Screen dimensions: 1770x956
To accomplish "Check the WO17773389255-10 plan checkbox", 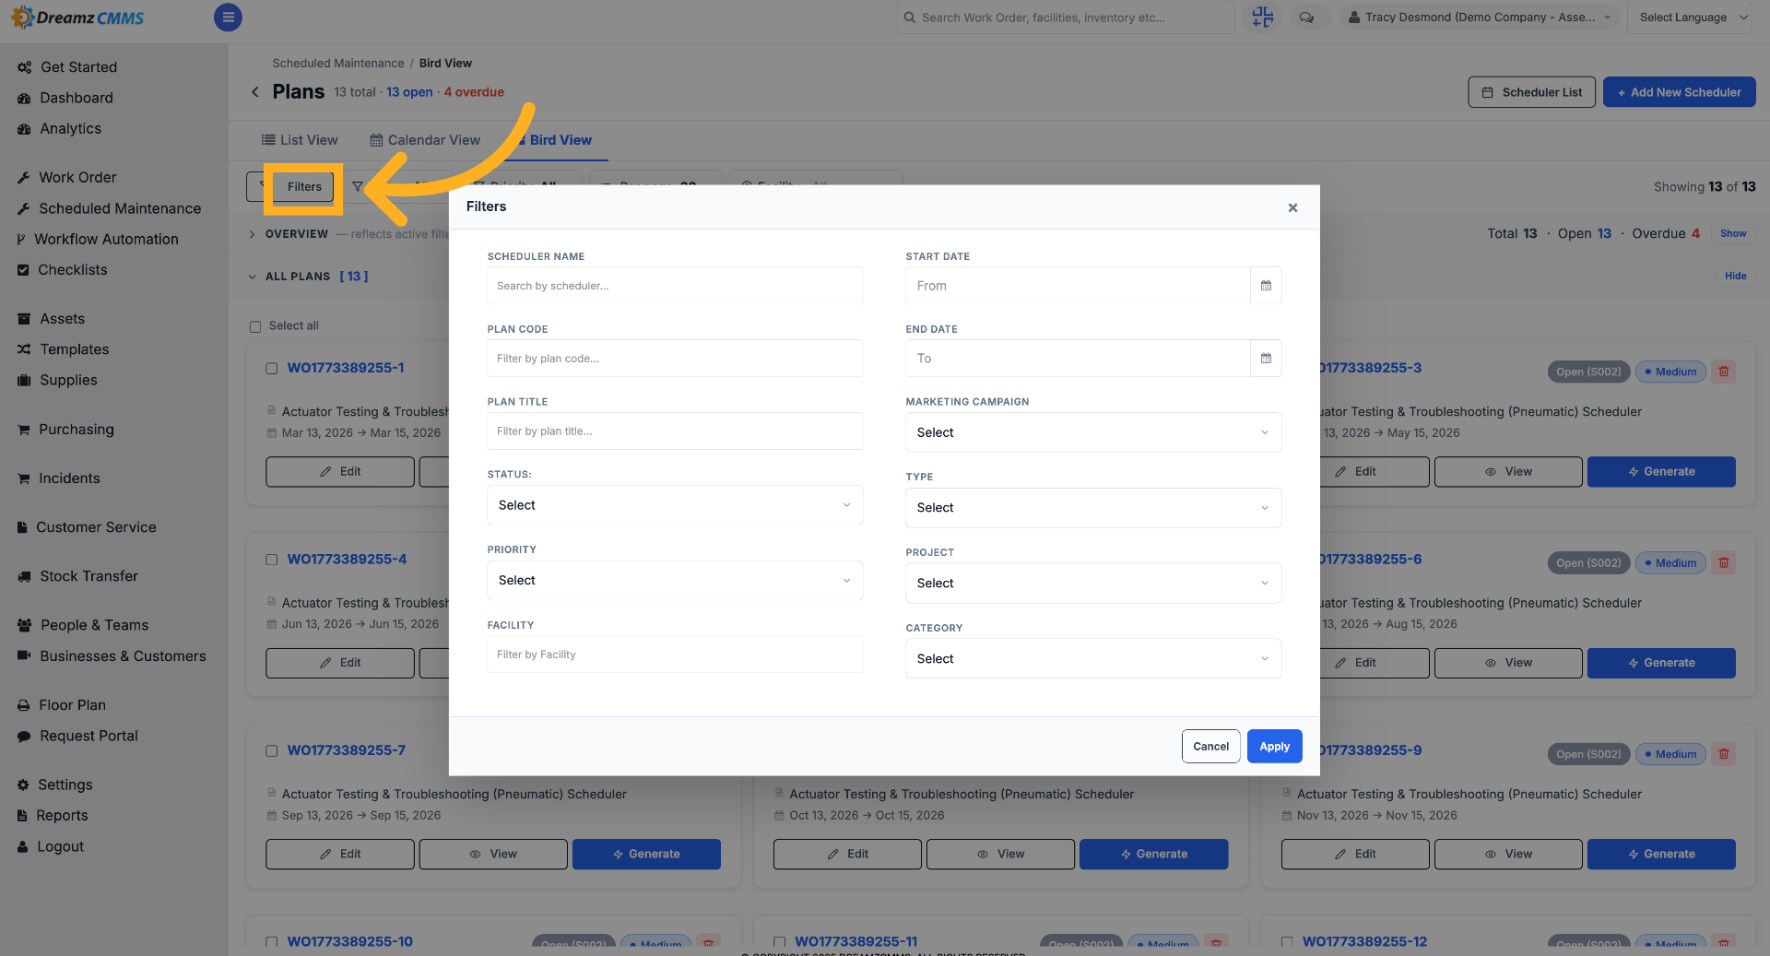I will pyautogui.click(x=271, y=942).
